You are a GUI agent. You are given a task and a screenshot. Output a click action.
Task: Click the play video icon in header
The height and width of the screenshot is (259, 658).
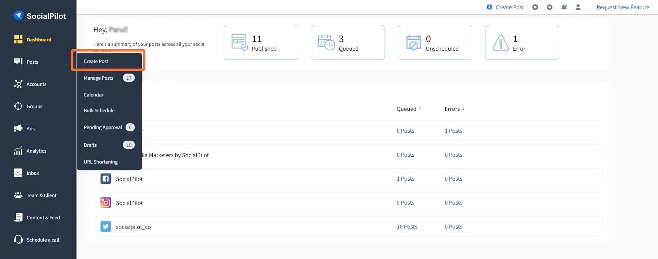pyautogui.click(x=535, y=7)
